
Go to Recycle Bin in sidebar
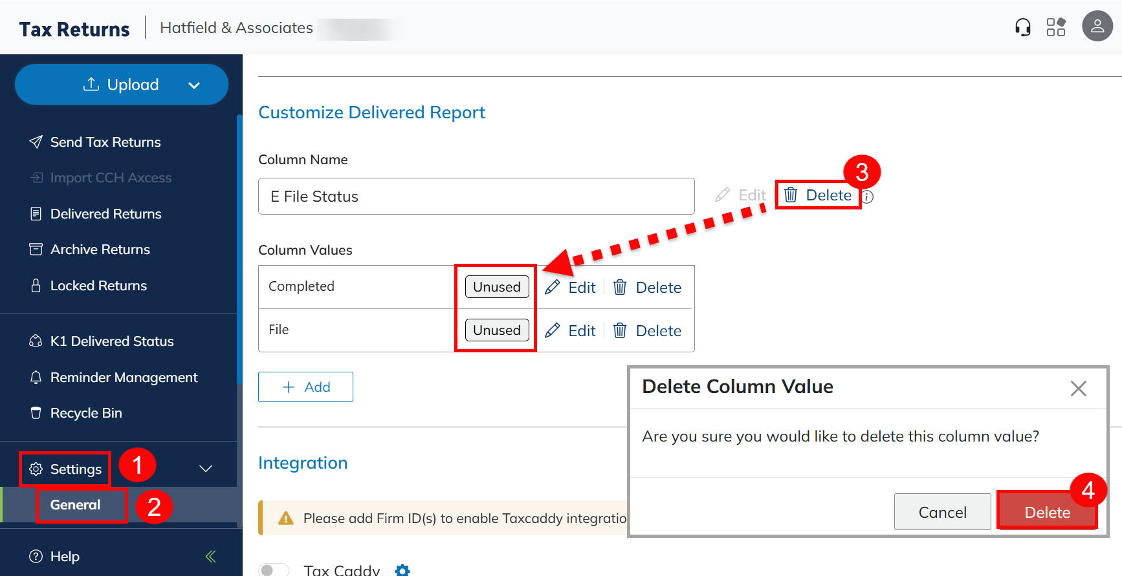86,413
